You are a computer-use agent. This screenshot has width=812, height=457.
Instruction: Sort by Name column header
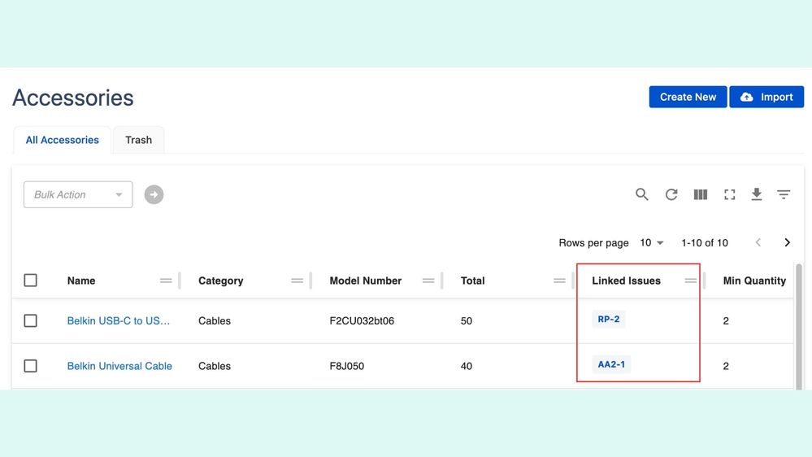[81, 281]
